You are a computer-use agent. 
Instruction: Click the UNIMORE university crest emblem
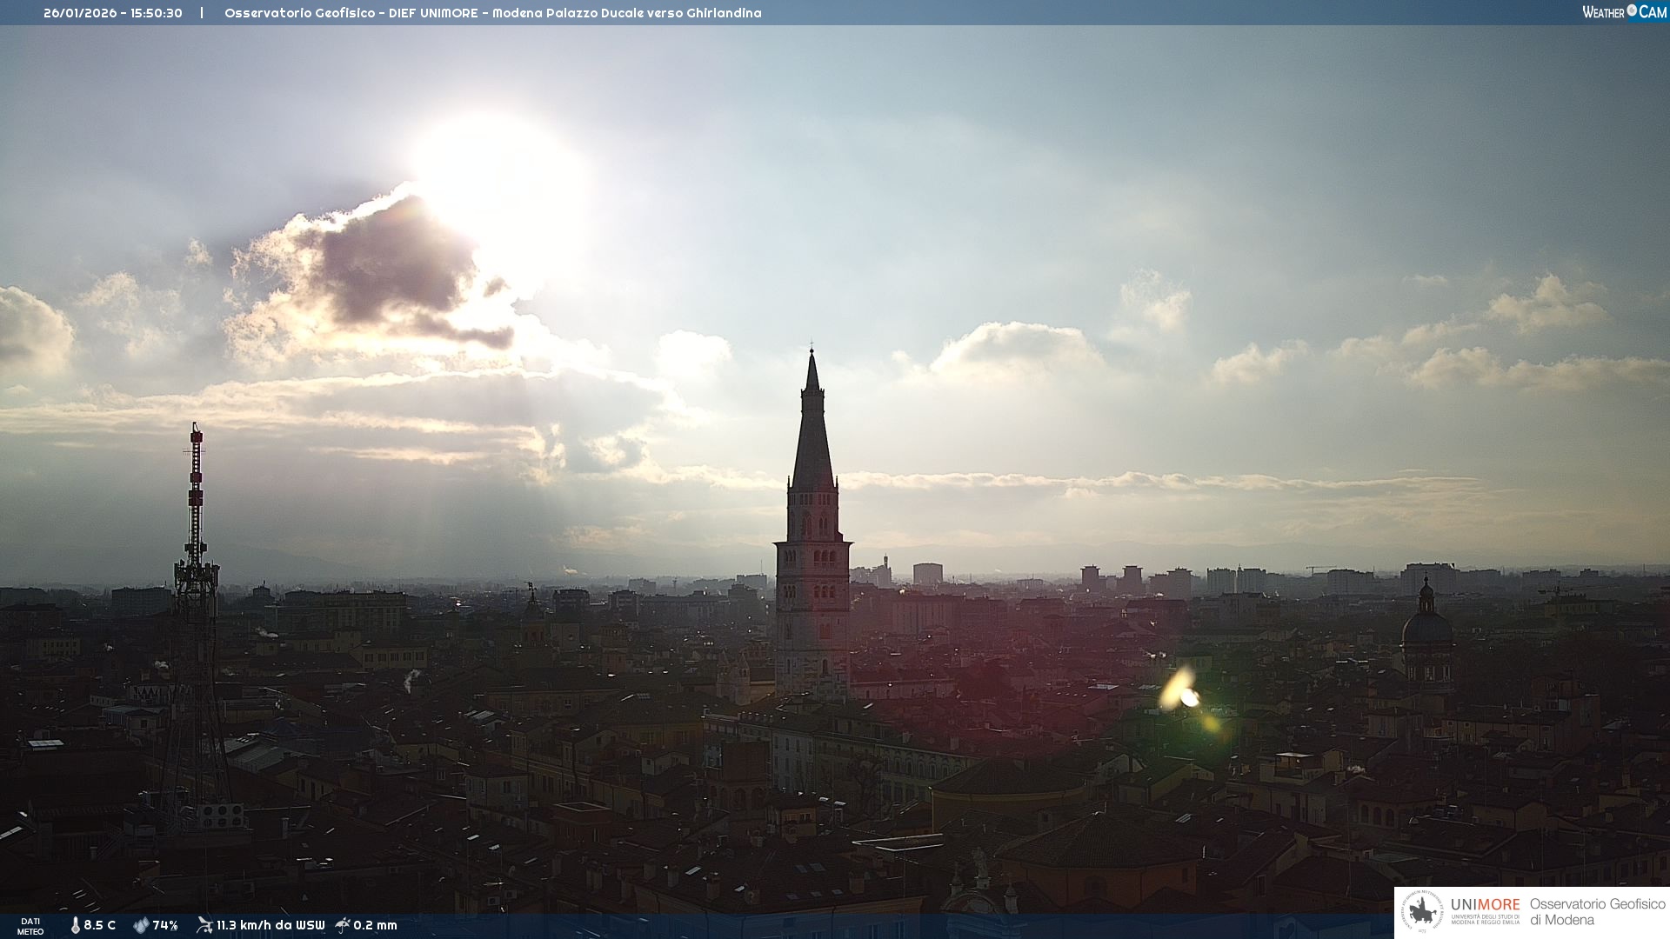[x=1422, y=912]
